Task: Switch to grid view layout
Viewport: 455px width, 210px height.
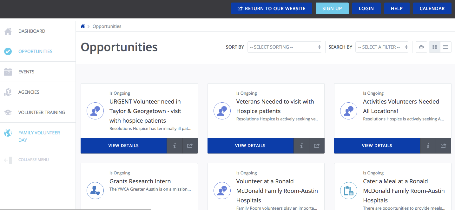Action: 435,47
